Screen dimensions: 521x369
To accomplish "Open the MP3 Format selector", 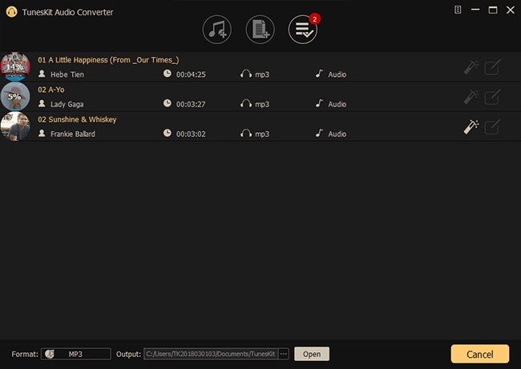I will click(x=76, y=354).
